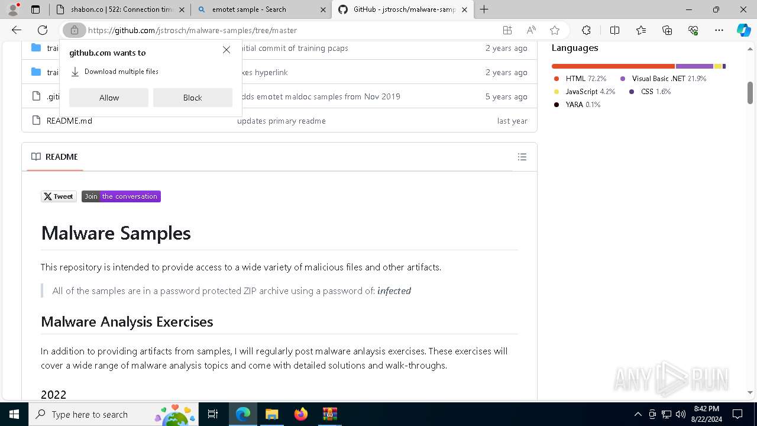Open the Favorites list icon
The image size is (757, 426).
click(x=641, y=30)
